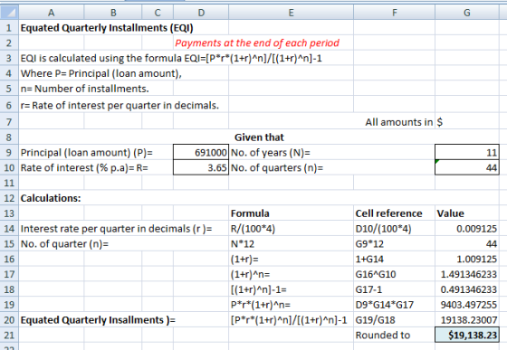The image size is (507, 350).
Task: Click label 'Principal (loan amount) (P)='
Action: click(x=86, y=153)
